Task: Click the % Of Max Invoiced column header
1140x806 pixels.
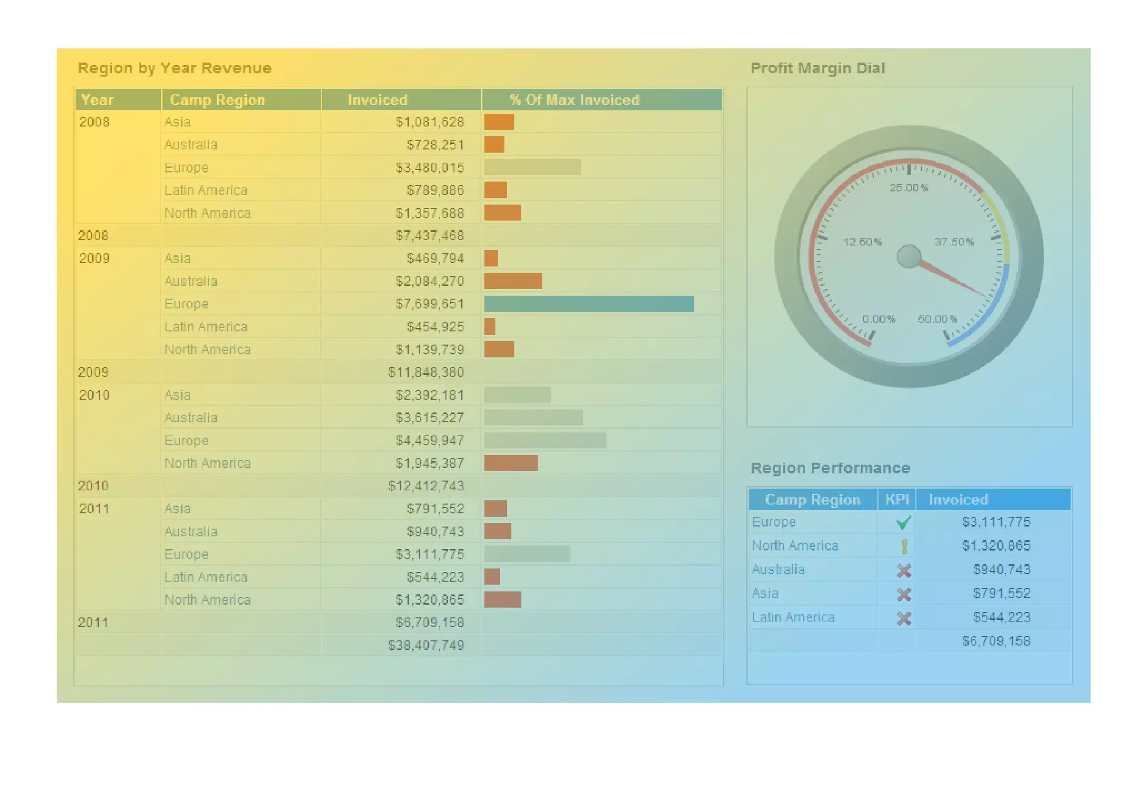Action: [x=574, y=100]
